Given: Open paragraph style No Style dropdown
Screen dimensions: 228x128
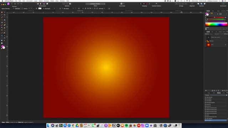Looking at the screenshot, I should [68, 9].
